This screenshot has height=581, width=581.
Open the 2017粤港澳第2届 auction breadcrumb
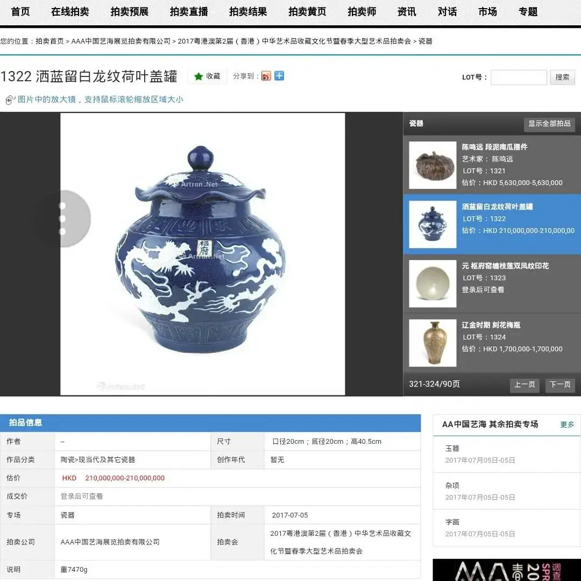point(294,41)
